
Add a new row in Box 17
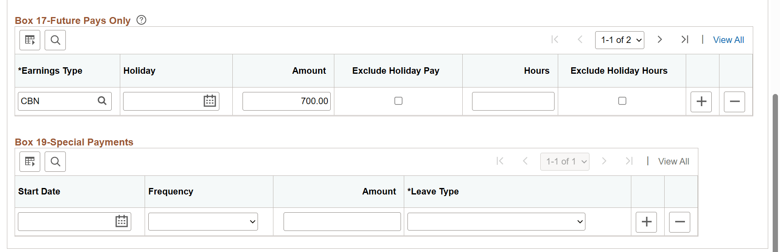pos(701,101)
